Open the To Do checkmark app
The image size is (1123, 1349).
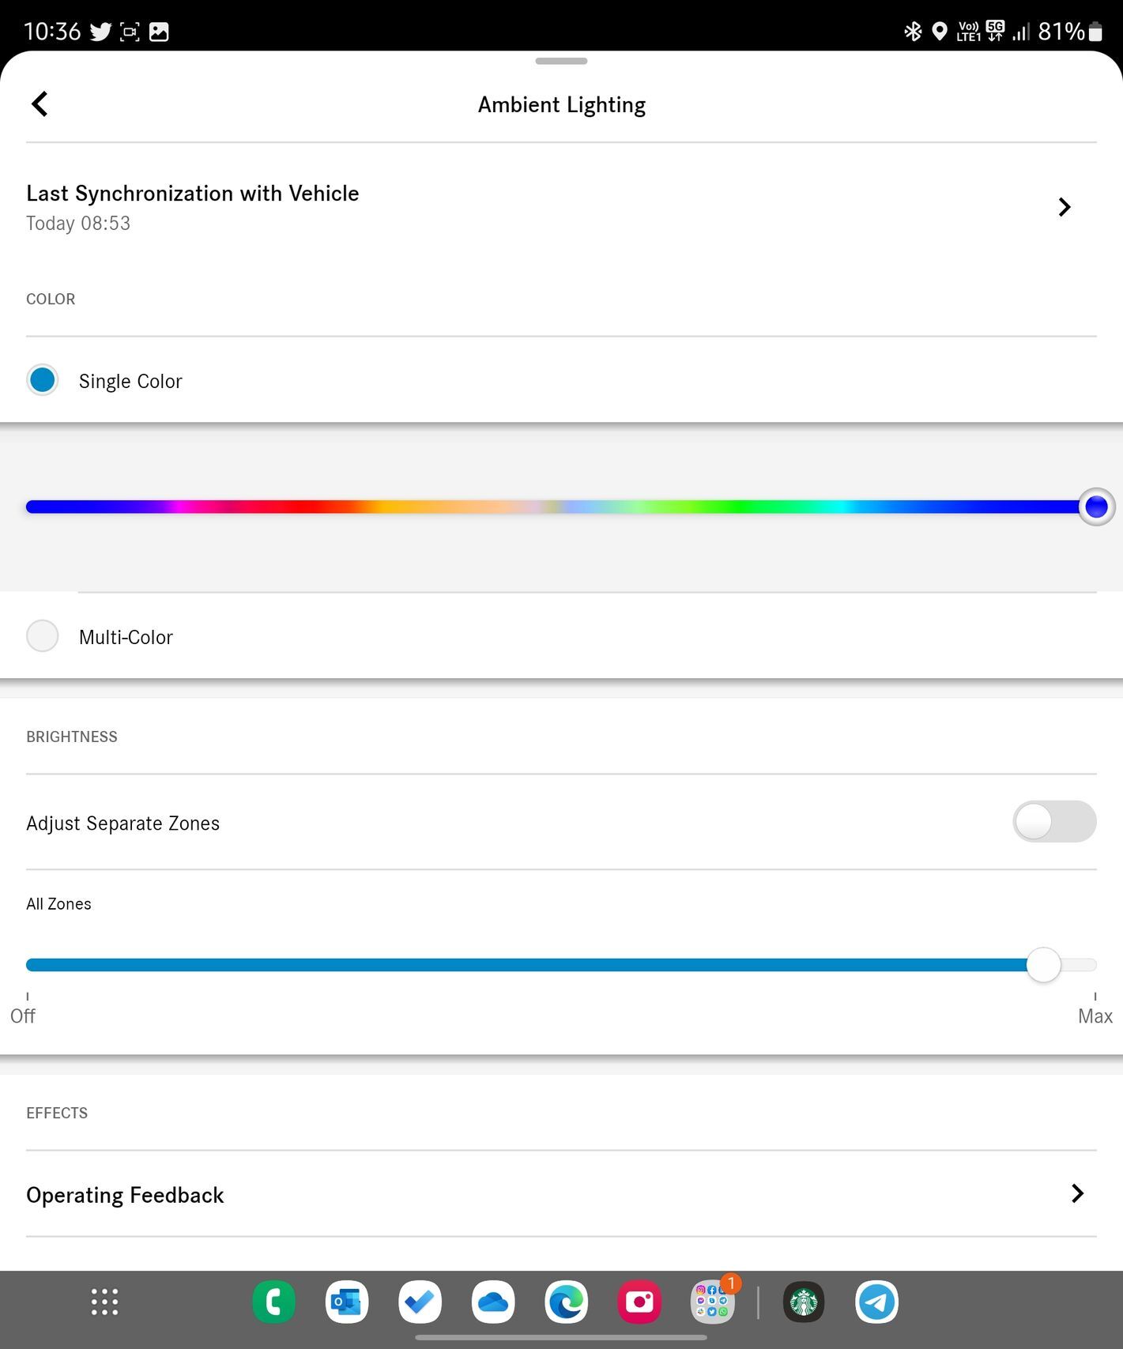click(x=420, y=1302)
